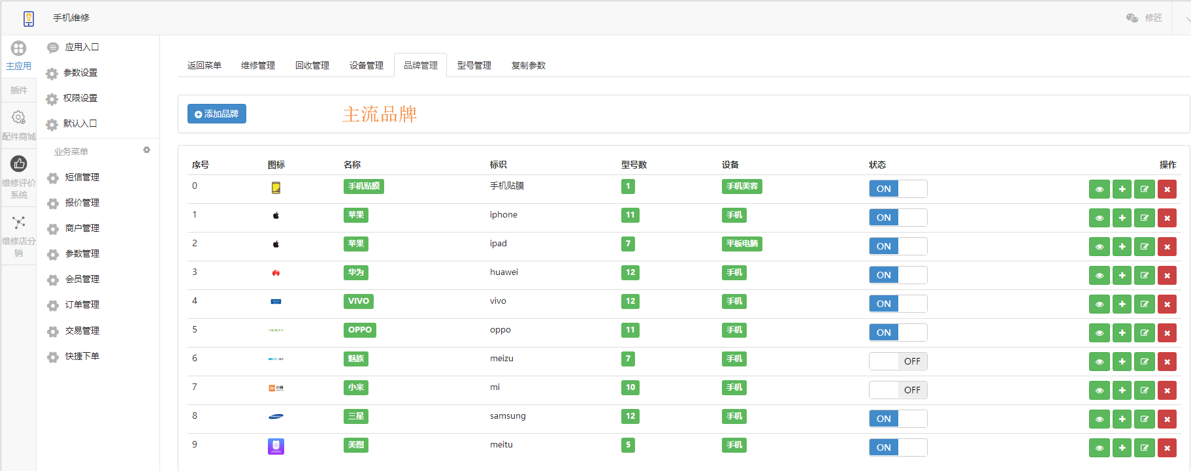Screen dimensions: 1191x471
Task: Open 订单管理 in the business menu
Action: (x=82, y=304)
